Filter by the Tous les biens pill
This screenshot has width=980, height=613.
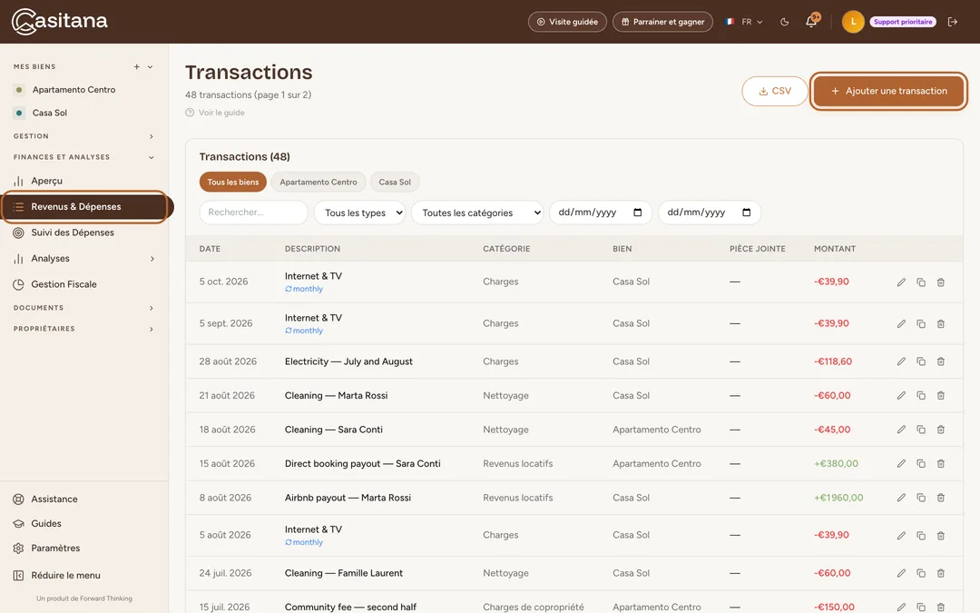coord(233,182)
